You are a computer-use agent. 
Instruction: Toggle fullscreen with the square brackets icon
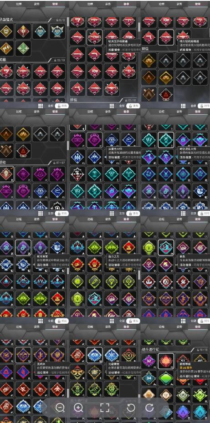[105, 408]
